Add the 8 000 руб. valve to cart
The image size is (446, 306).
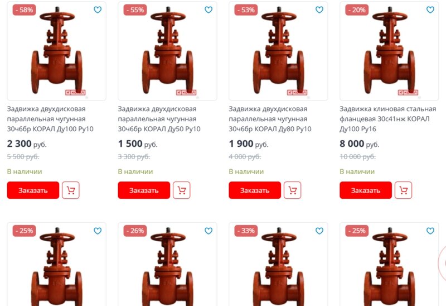point(403,190)
